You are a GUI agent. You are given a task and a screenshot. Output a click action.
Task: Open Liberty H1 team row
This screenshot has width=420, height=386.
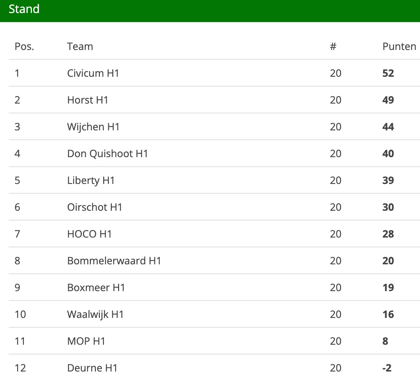tap(91, 180)
